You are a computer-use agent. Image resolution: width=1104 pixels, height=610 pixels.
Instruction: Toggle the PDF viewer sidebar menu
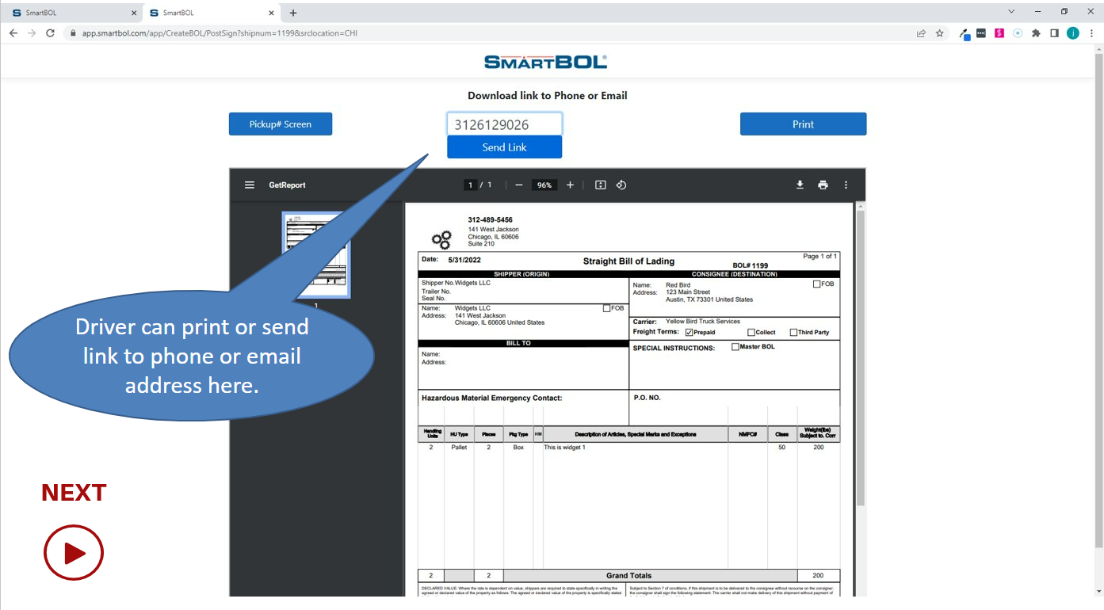pos(250,185)
